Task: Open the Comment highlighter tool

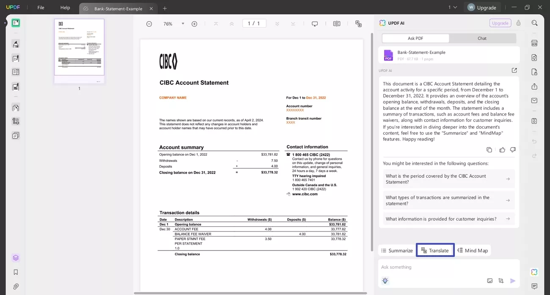Action: [16, 44]
